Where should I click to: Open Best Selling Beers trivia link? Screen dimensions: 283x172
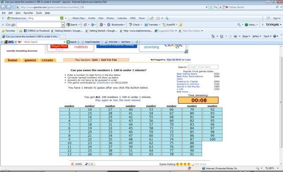[187, 74]
